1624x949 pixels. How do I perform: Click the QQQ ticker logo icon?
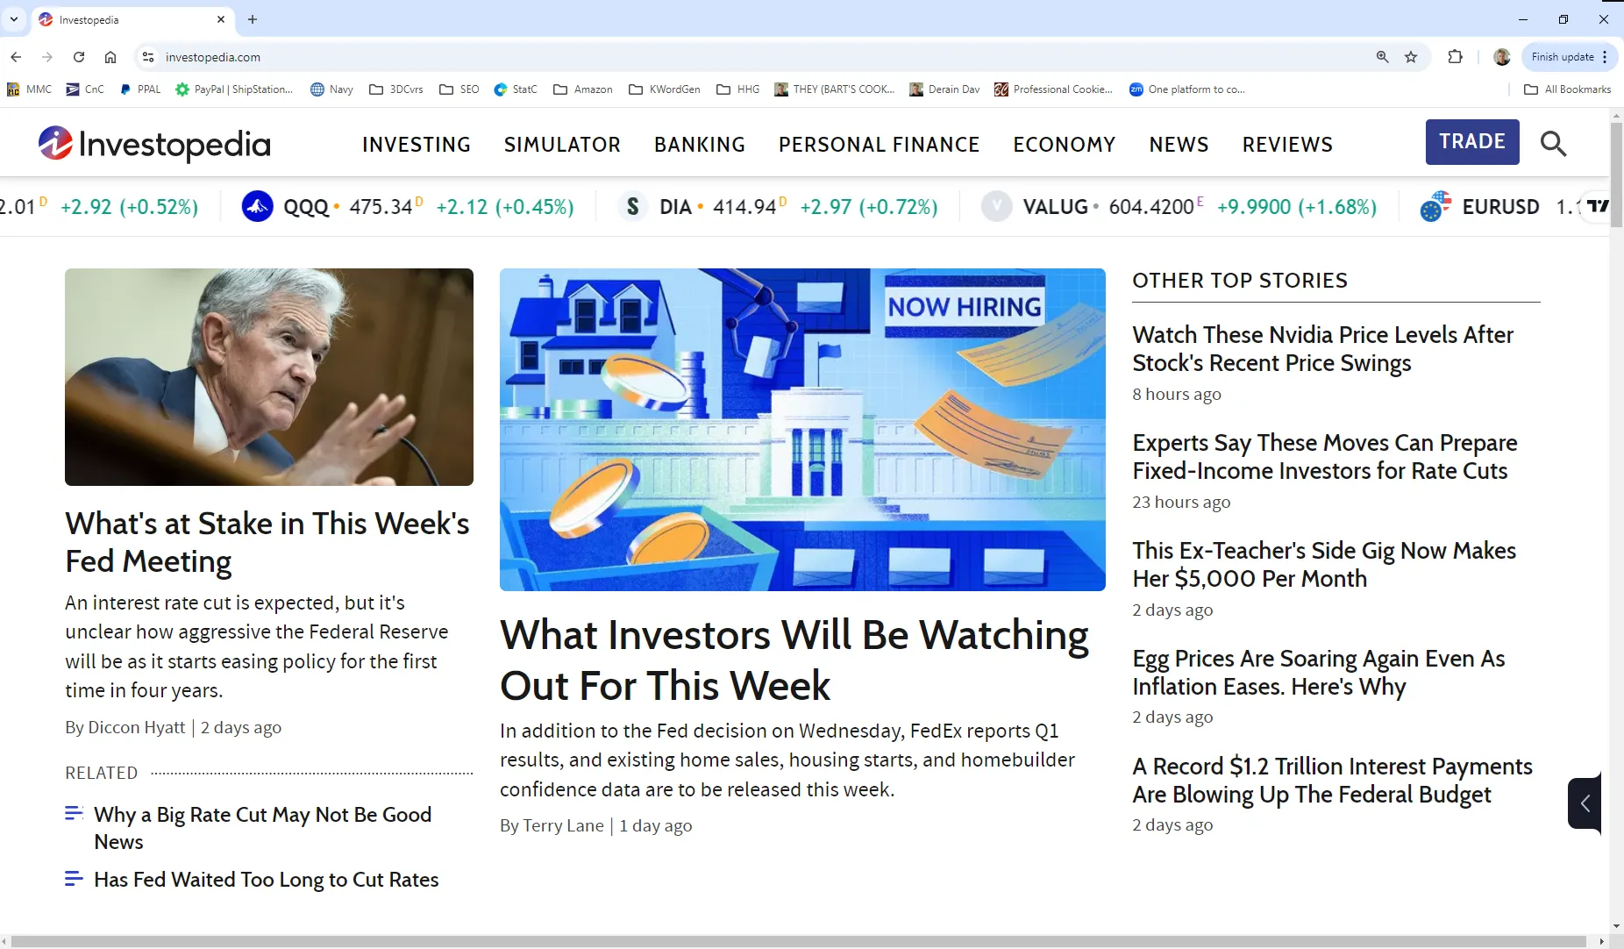[x=257, y=207]
